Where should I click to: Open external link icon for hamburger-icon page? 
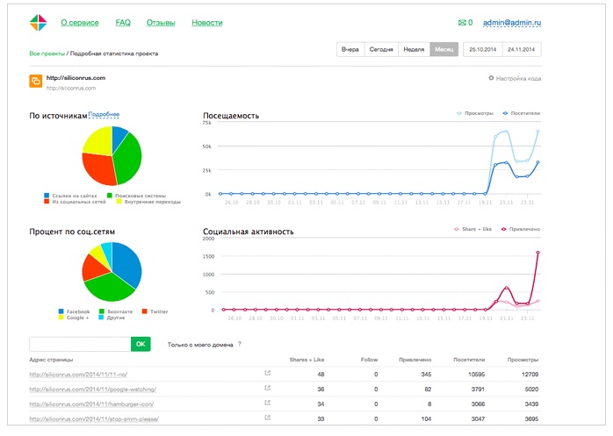[x=267, y=404]
